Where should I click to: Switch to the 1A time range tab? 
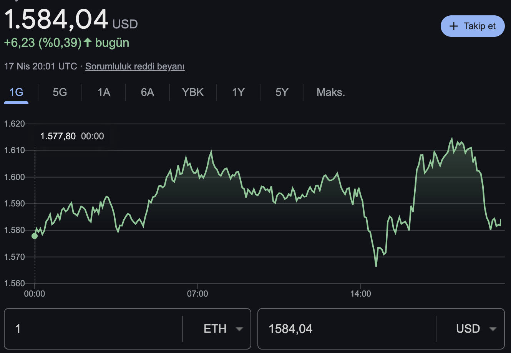coord(104,92)
